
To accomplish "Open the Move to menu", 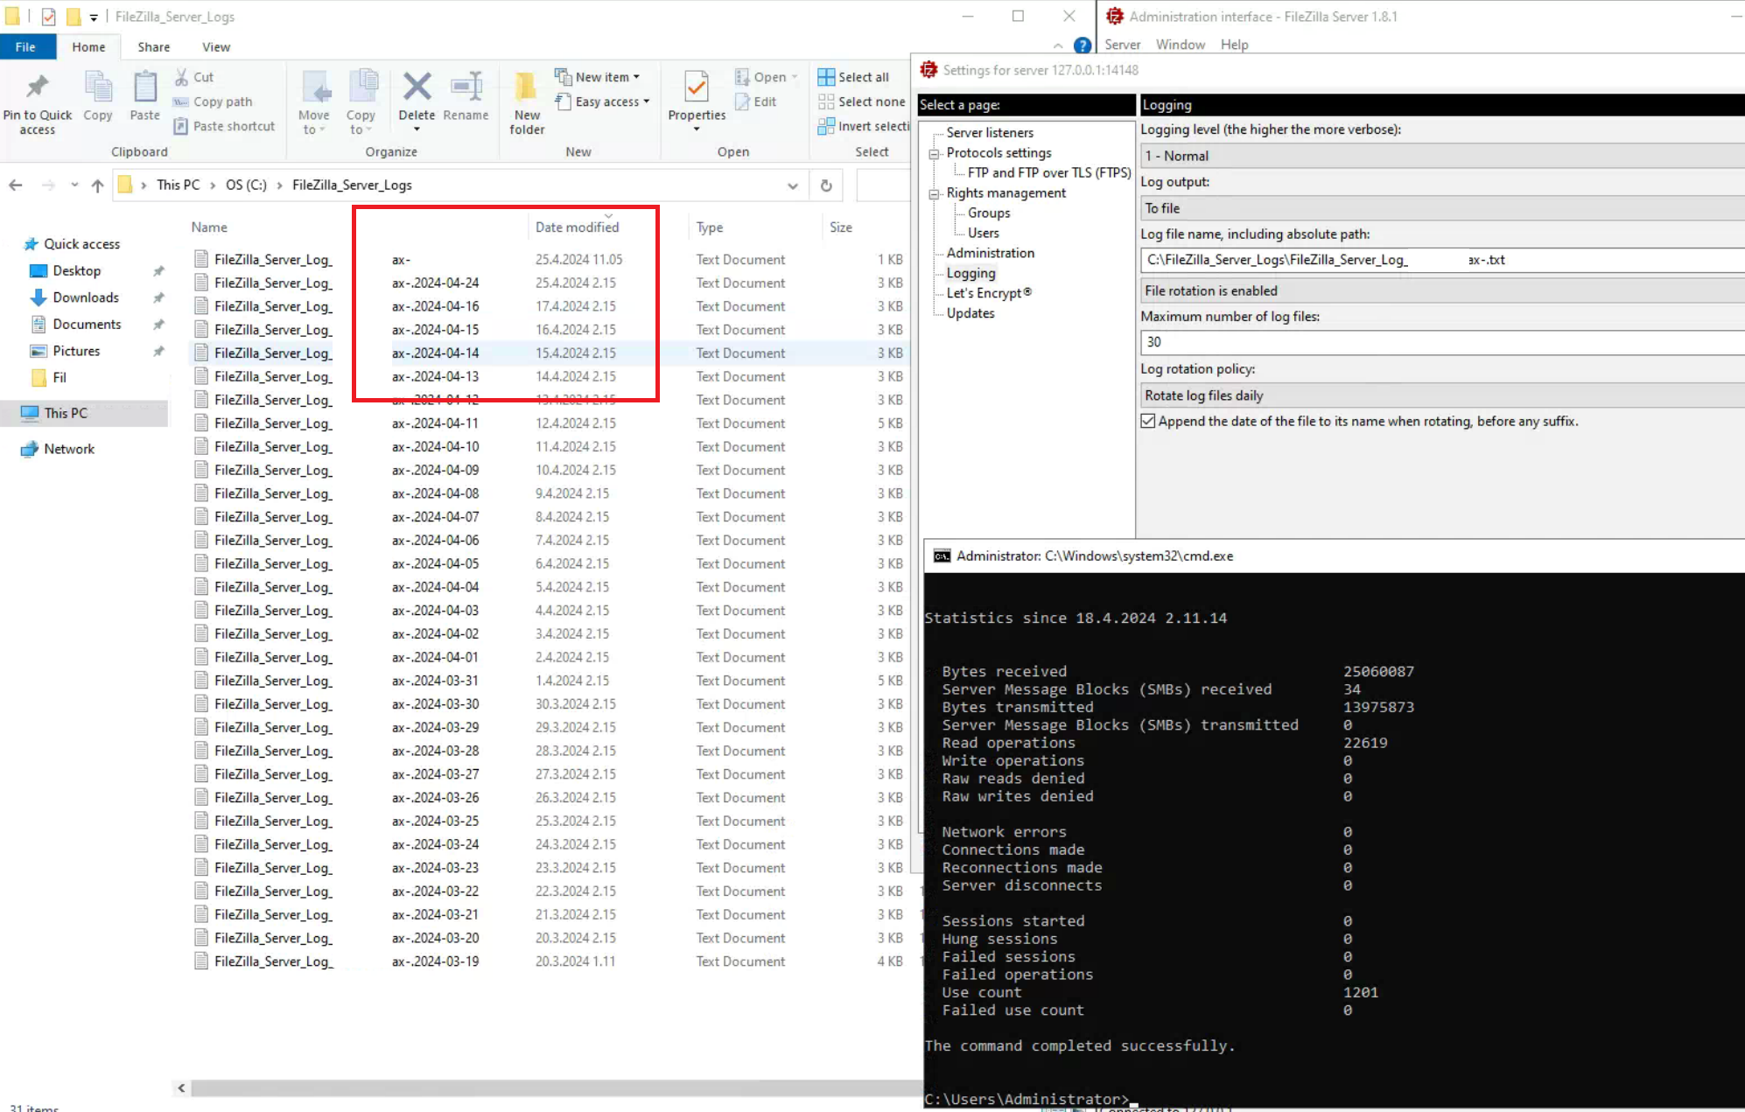I will click(x=314, y=103).
